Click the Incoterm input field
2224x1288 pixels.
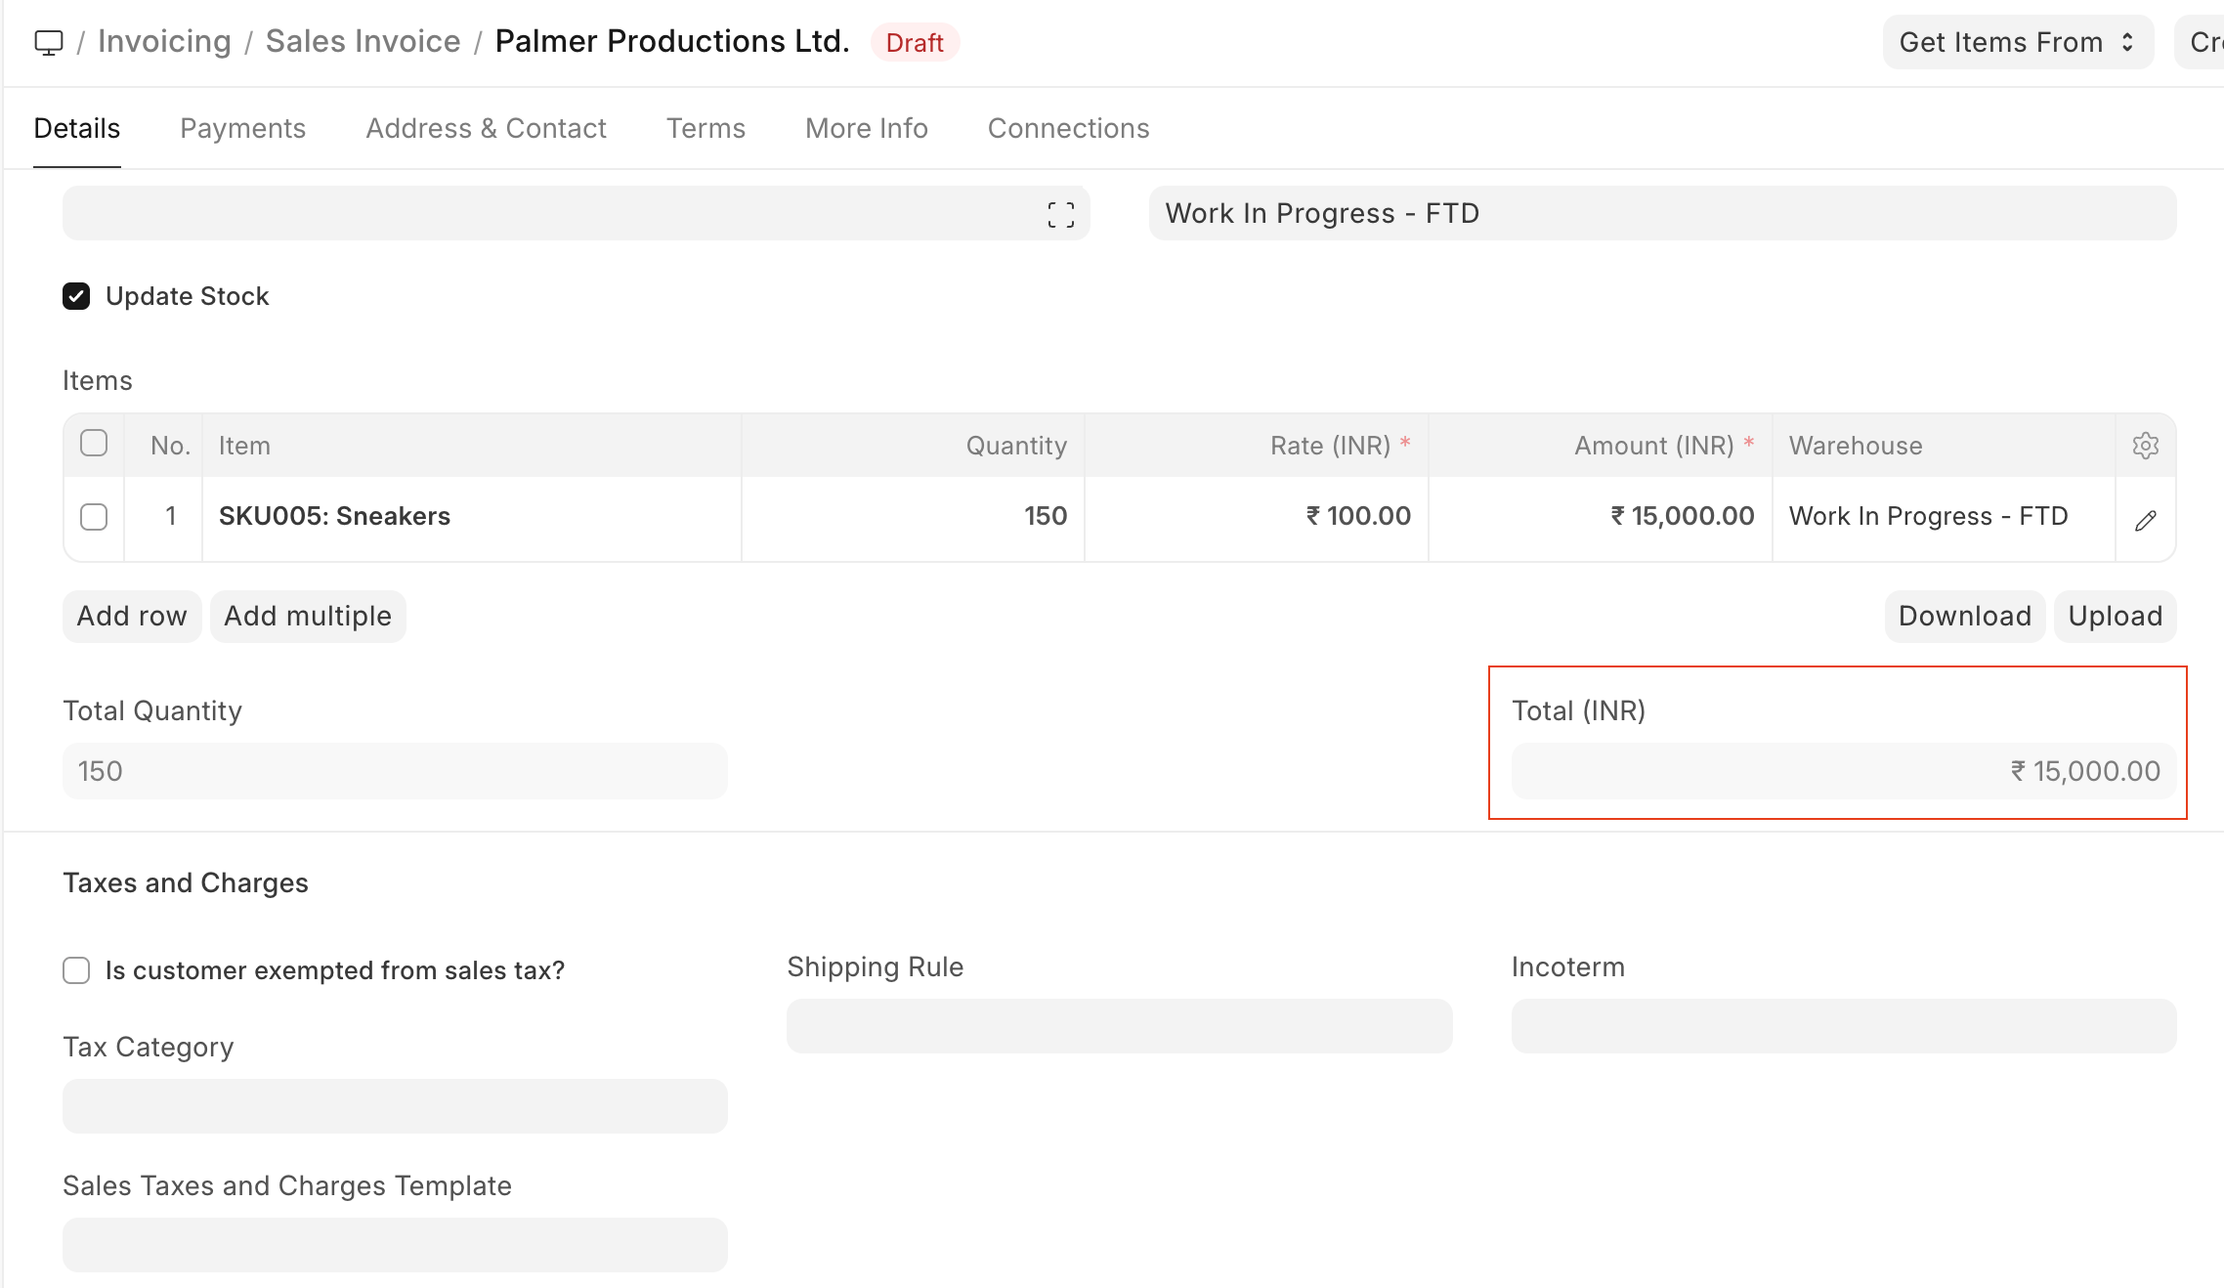[x=1843, y=1026]
